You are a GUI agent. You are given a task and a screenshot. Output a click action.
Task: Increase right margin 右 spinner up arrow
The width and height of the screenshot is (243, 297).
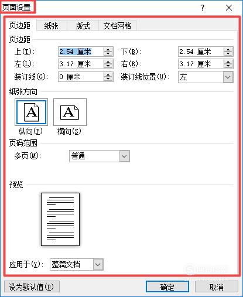[228, 62]
